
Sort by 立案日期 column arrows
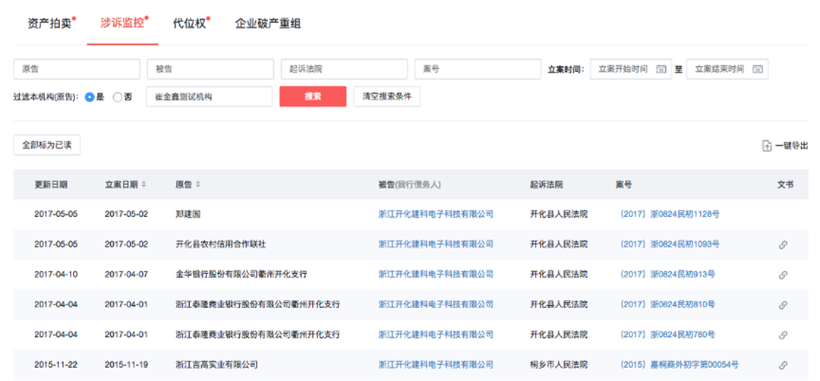point(143,184)
